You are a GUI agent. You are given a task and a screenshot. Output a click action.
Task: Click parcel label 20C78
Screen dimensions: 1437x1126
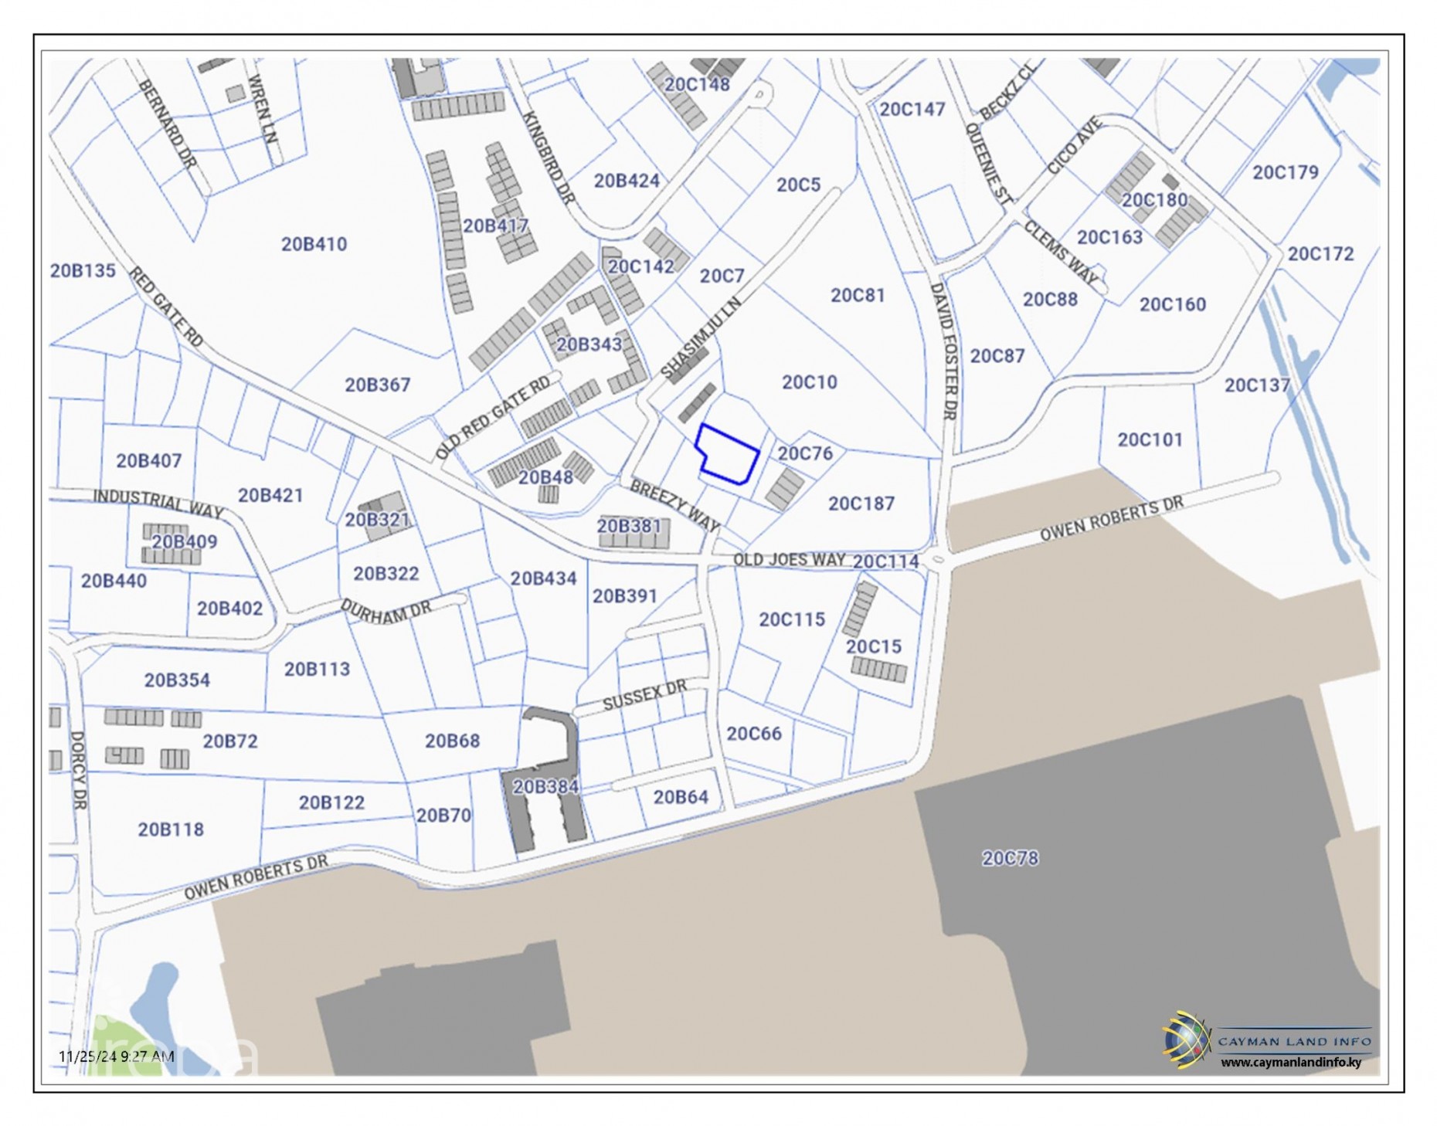1010,858
